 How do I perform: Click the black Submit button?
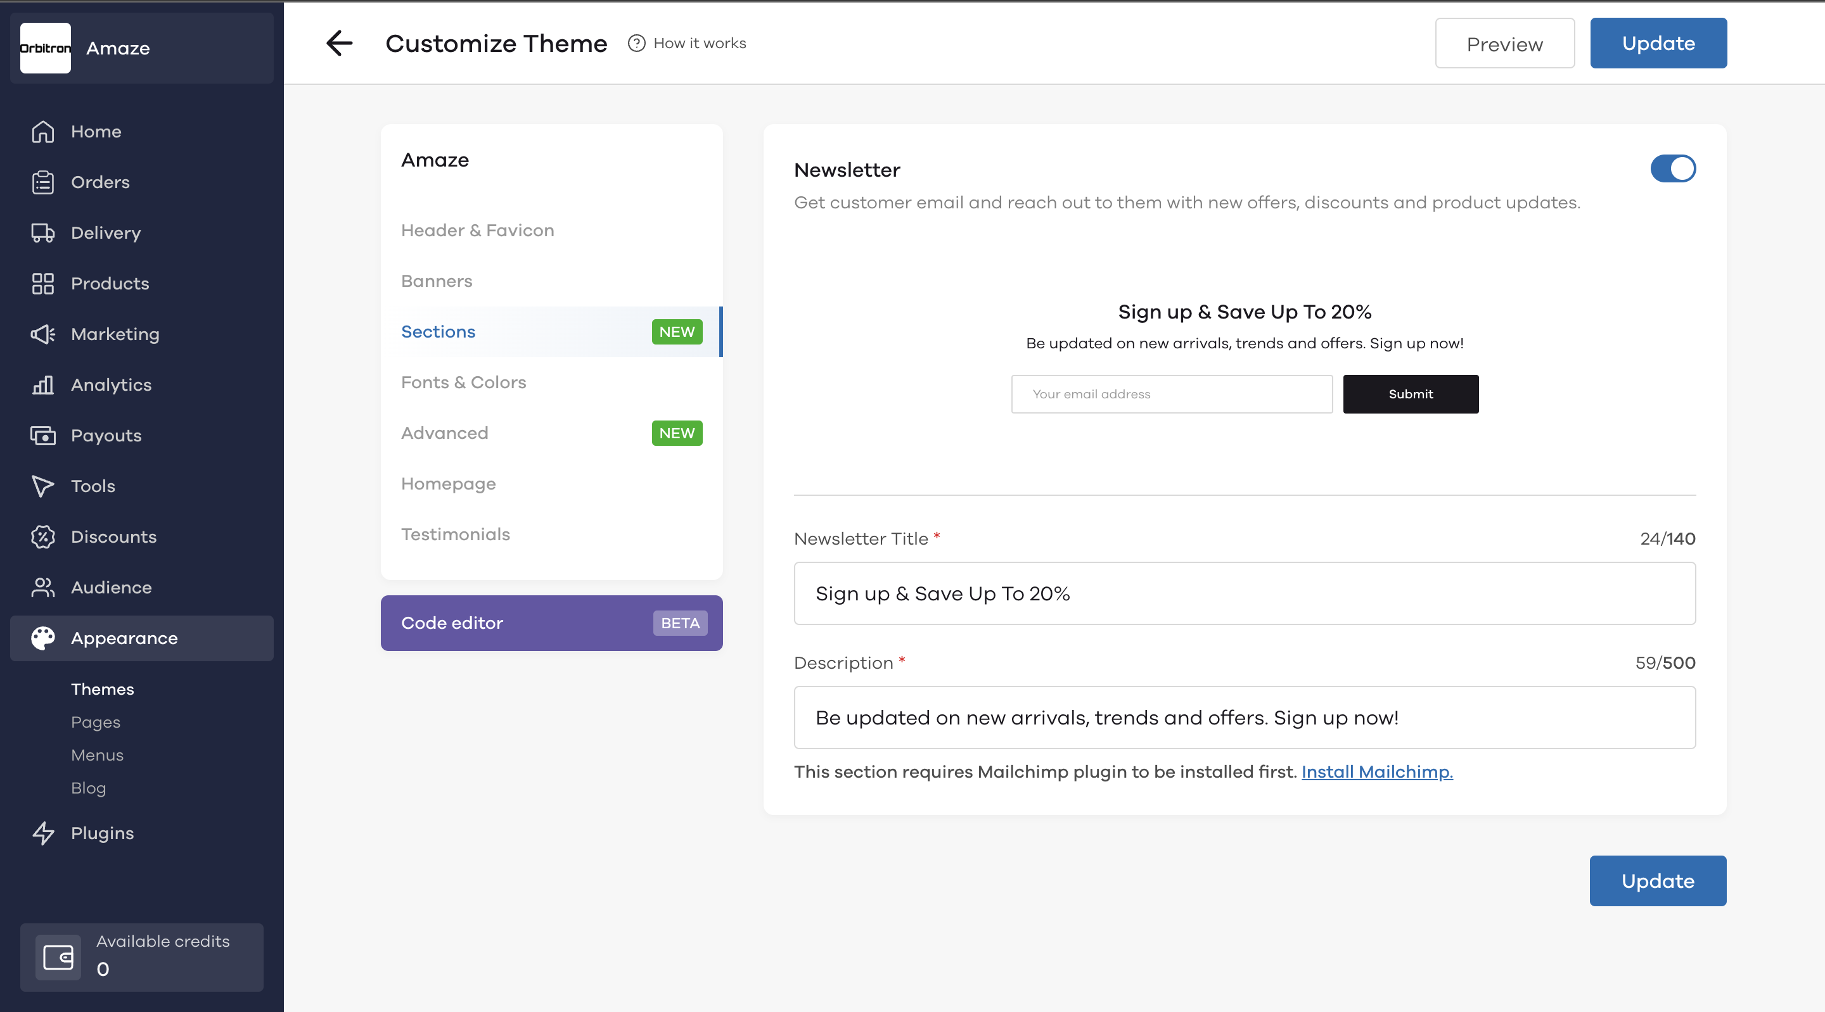tap(1410, 394)
